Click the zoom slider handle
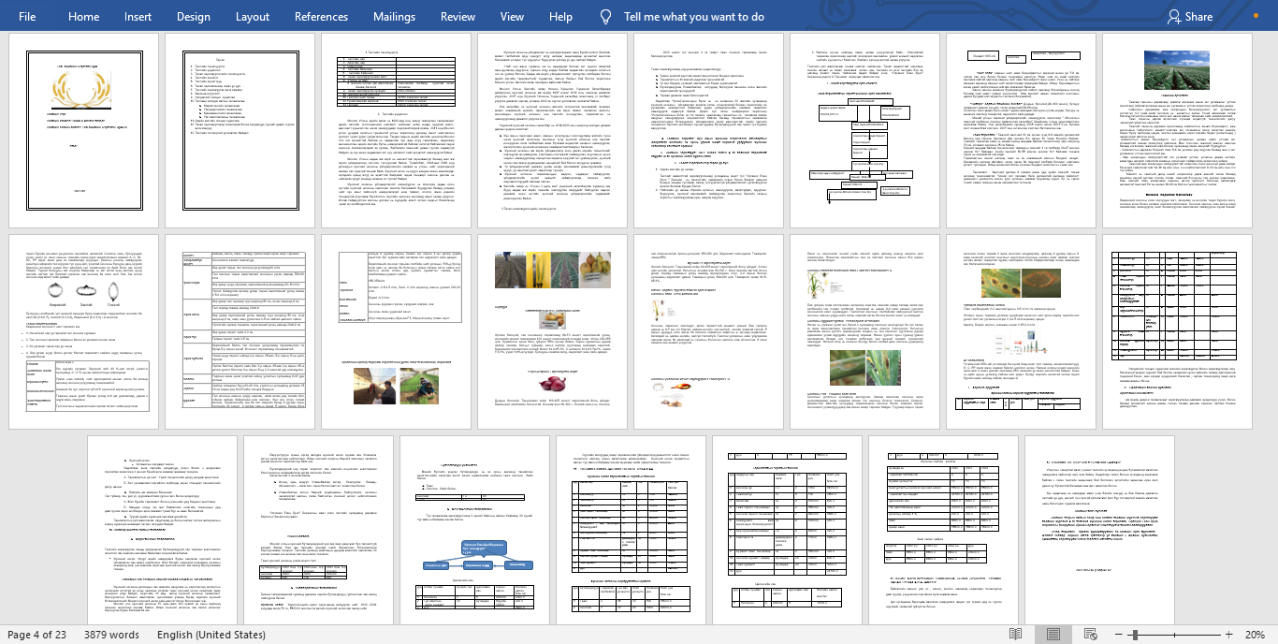 (x=1134, y=635)
